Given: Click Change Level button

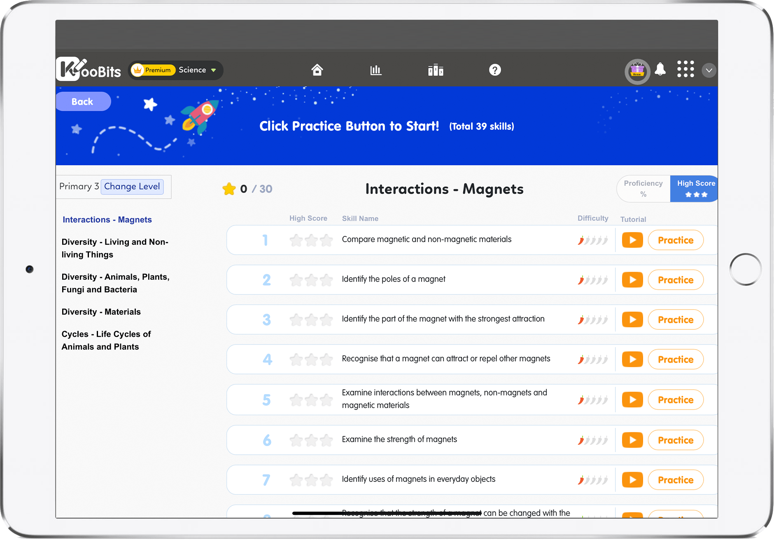Looking at the screenshot, I should [132, 186].
